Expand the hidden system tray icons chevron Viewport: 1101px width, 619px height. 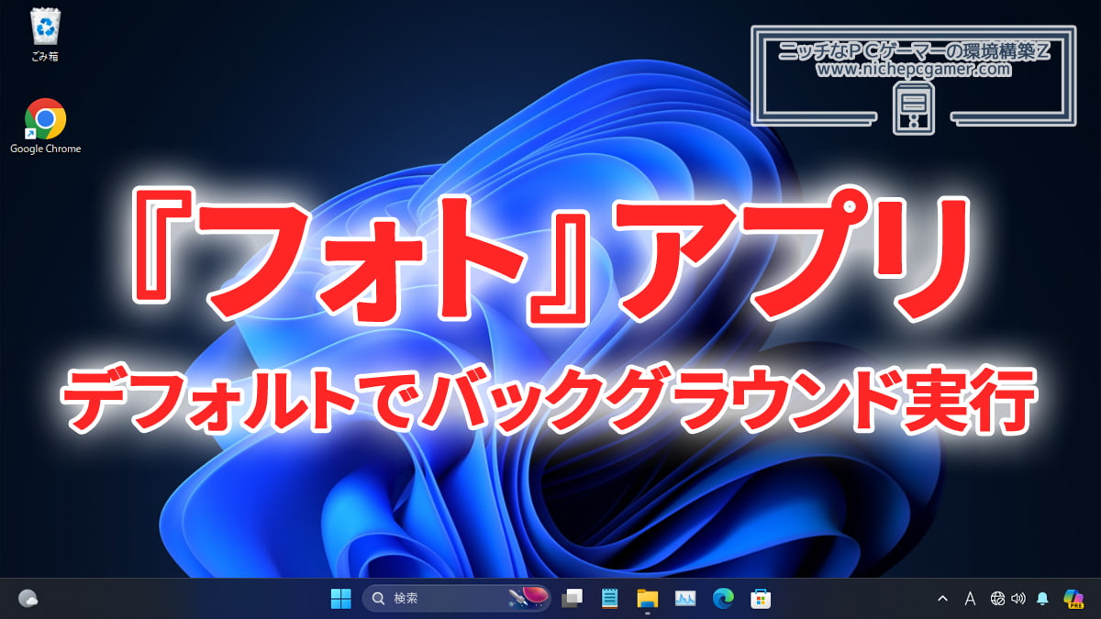pyautogui.click(x=942, y=599)
